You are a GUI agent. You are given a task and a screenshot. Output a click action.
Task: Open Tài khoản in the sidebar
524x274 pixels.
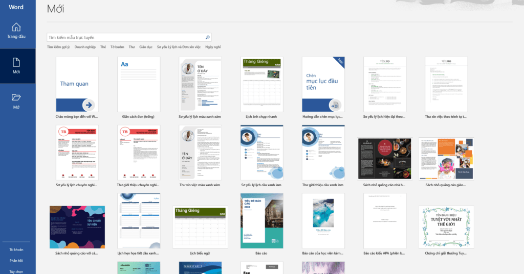(16, 250)
